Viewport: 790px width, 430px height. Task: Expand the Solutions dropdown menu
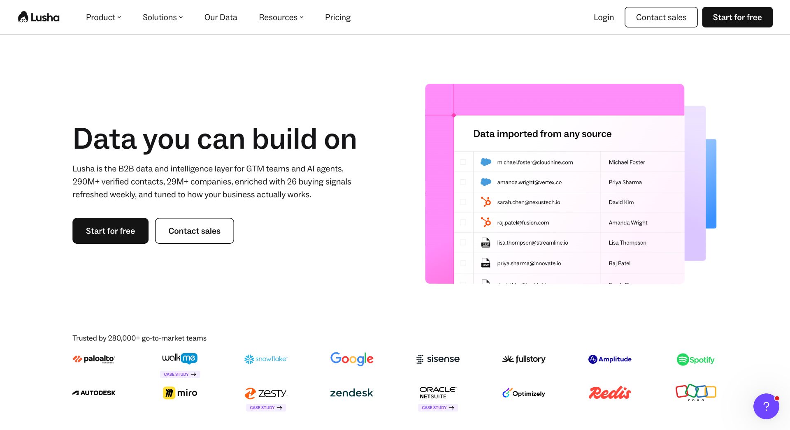[163, 17]
